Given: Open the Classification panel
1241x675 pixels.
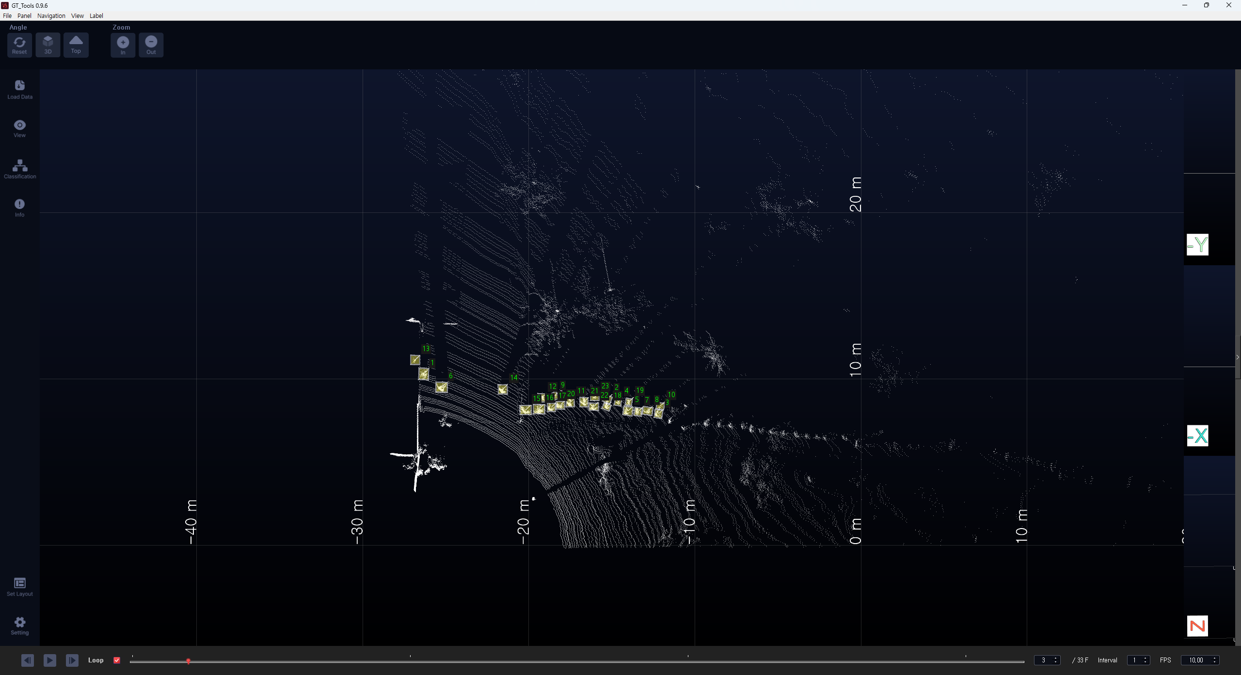Looking at the screenshot, I should (20, 169).
